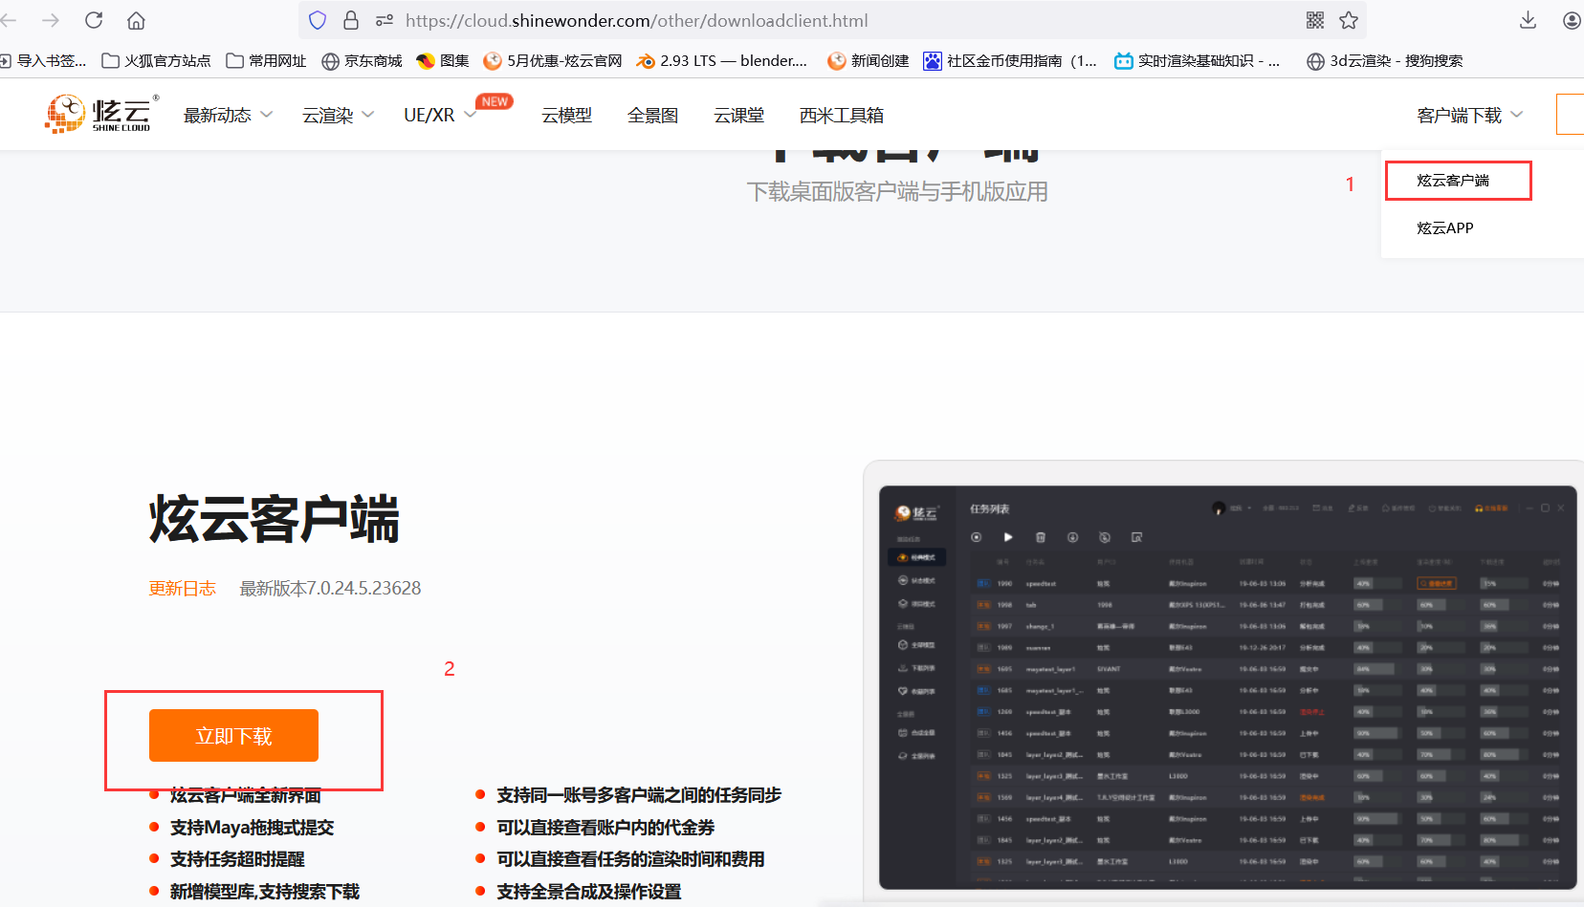Click the 最新版本7.0.24.5.23628 text

(330, 588)
